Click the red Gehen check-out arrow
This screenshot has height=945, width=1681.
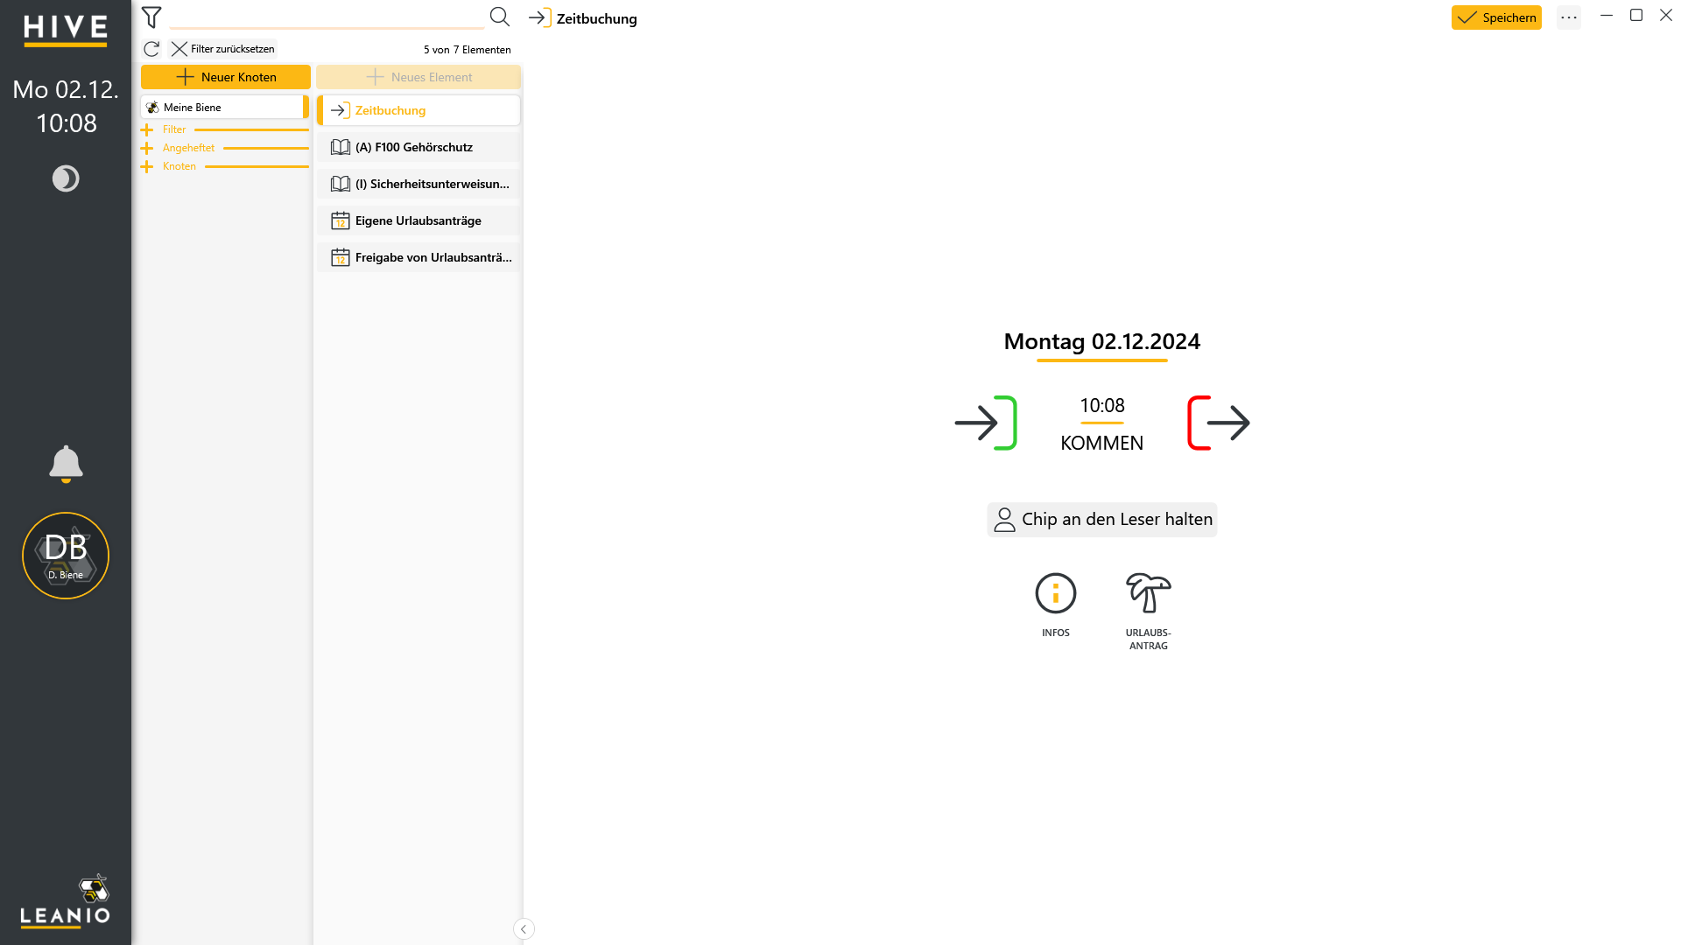tap(1219, 423)
